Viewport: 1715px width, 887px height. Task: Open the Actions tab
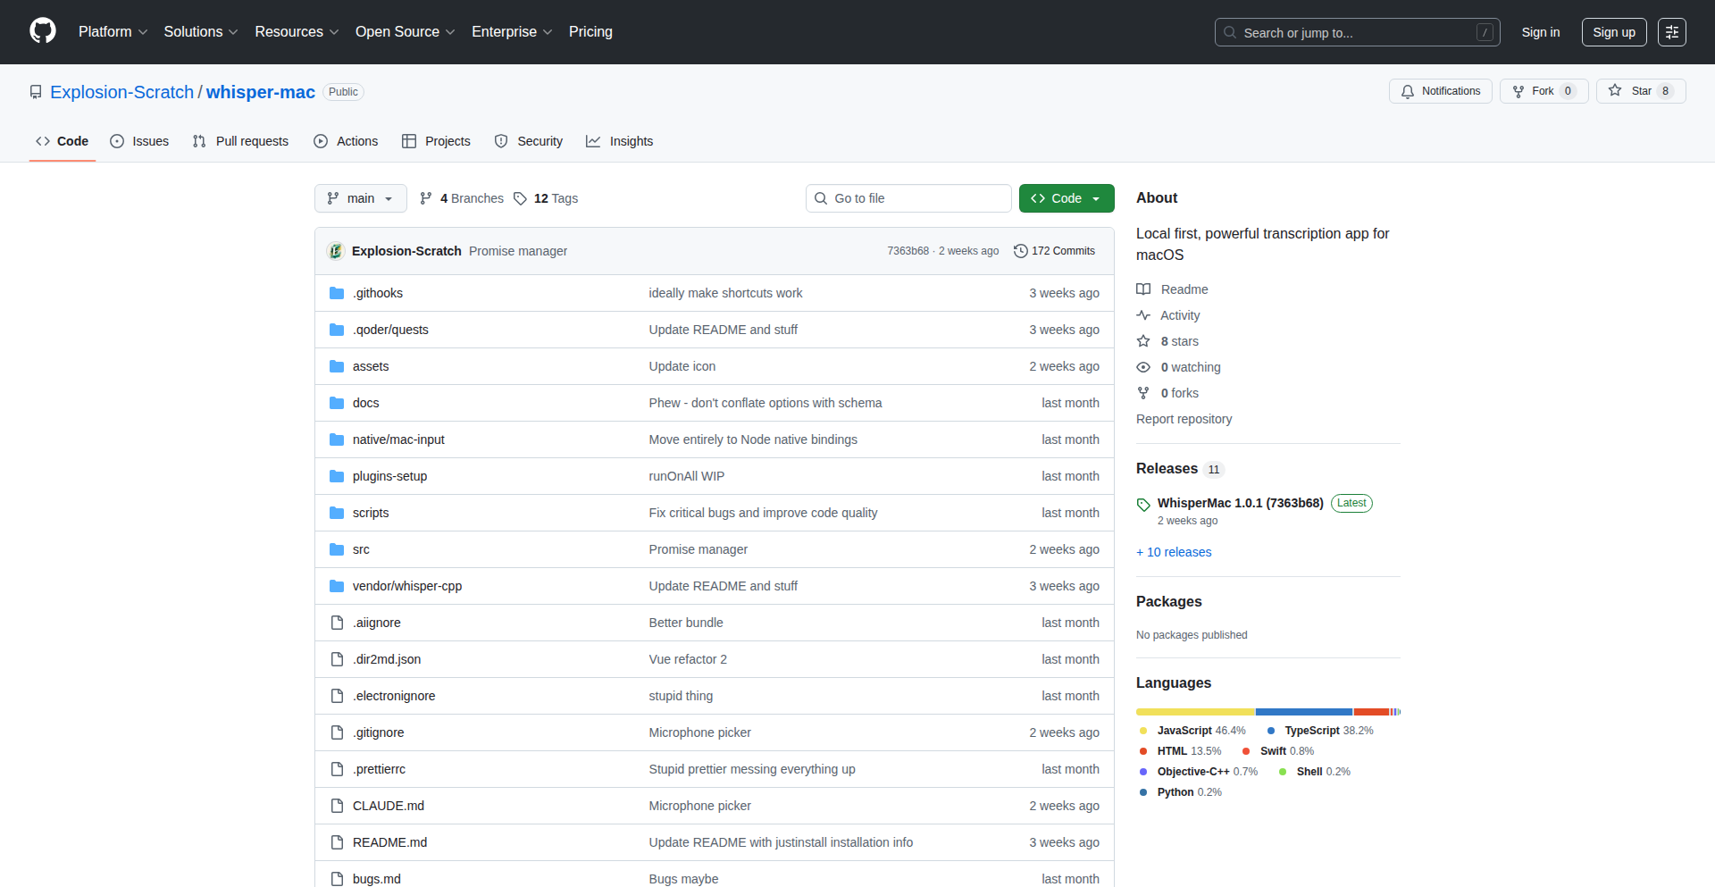[346, 141]
